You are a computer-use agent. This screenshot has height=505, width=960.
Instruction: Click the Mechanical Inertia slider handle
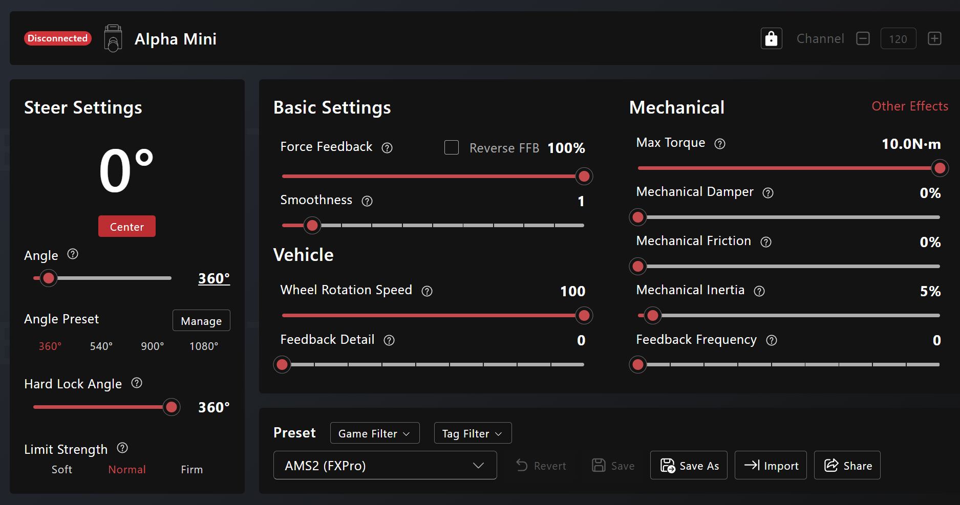pyautogui.click(x=653, y=316)
